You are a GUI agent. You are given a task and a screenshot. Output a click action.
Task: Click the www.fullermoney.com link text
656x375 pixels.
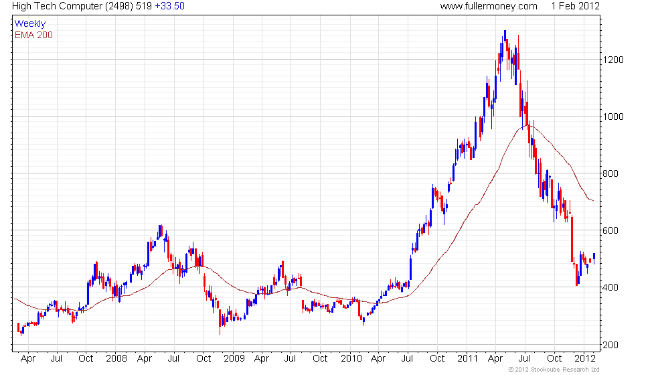pyautogui.click(x=489, y=6)
